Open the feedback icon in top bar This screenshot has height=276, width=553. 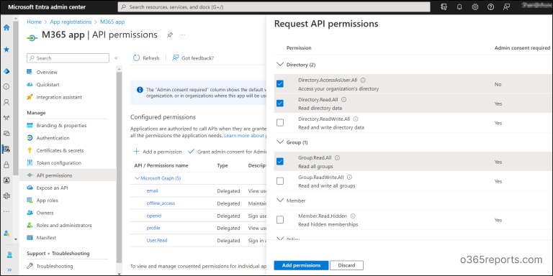506,6
